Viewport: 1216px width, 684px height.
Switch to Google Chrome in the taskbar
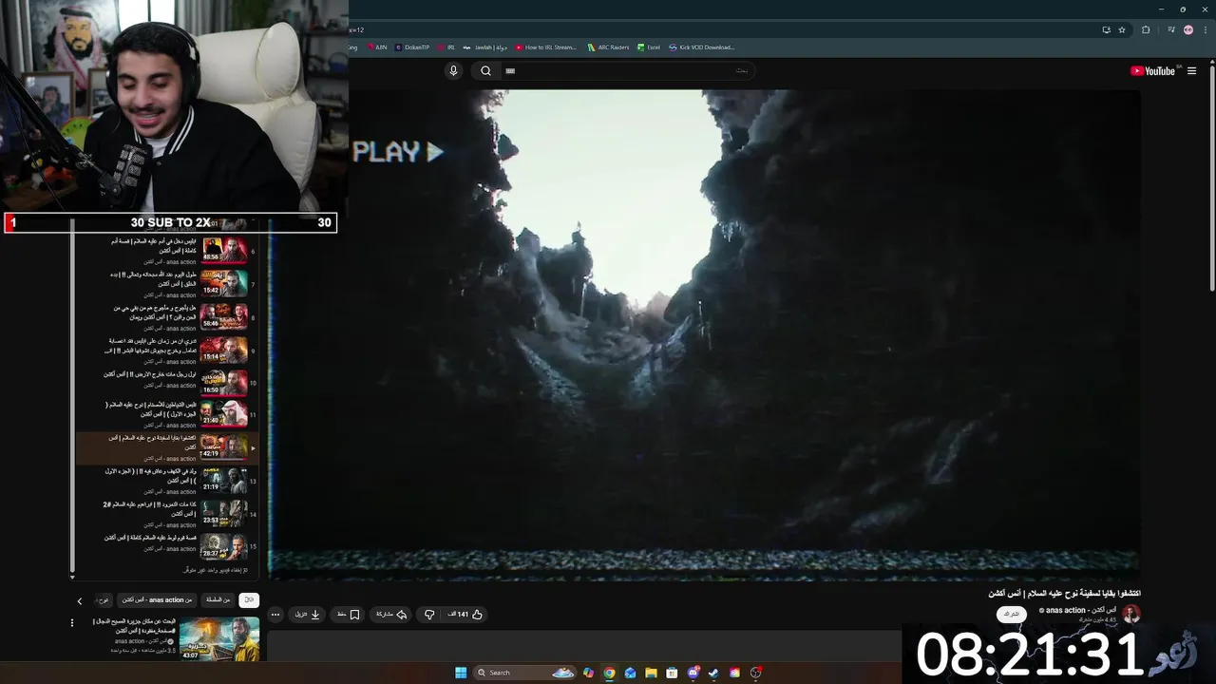click(609, 673)
